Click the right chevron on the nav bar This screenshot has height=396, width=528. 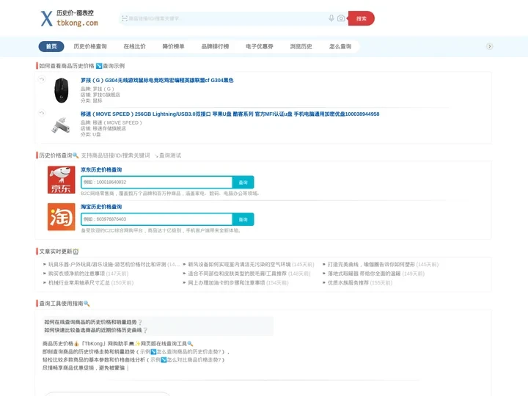tap(490, 46)
